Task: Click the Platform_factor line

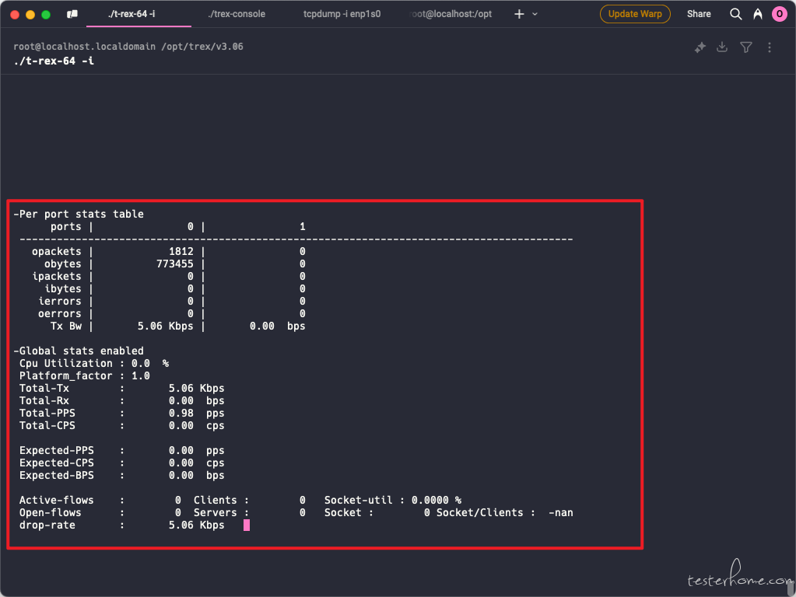Action: click(x=85, y=376)
